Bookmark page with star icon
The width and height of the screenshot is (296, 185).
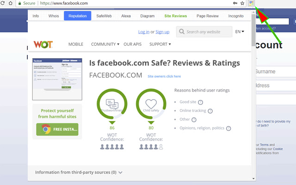(242, 3)
